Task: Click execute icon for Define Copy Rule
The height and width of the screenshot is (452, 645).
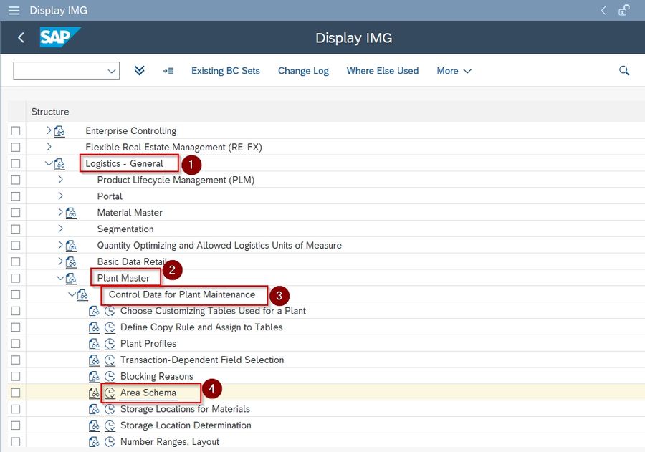Action: [x=110, y=327]
